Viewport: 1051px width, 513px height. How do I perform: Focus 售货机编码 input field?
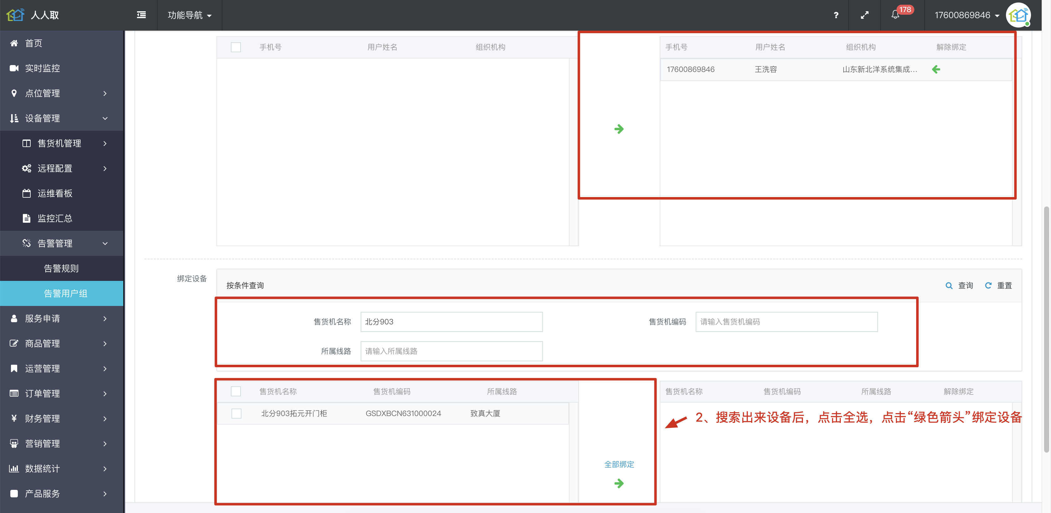(x=786, y=322)
